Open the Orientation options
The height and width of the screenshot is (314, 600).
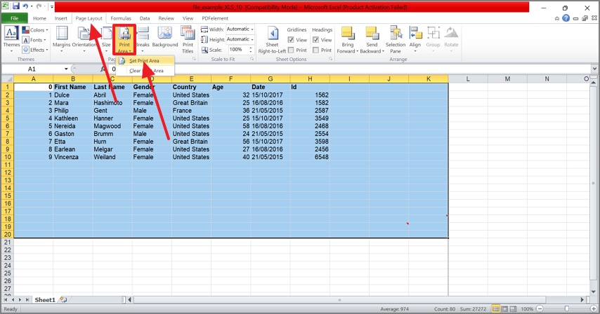click(x=84, y=39)
